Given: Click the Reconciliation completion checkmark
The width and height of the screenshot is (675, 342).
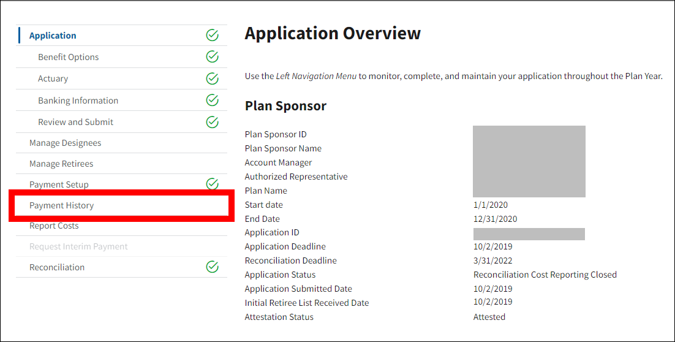Looking at the screenshot, I should pos(212,267).
